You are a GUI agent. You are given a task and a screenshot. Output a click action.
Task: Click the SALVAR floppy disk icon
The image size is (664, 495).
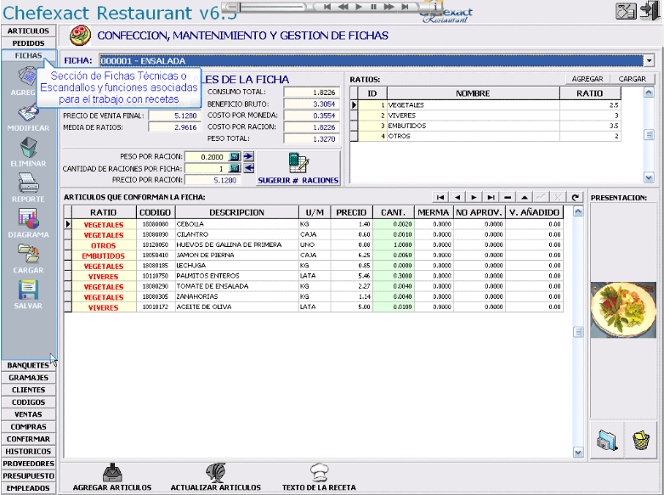point(28,290)
